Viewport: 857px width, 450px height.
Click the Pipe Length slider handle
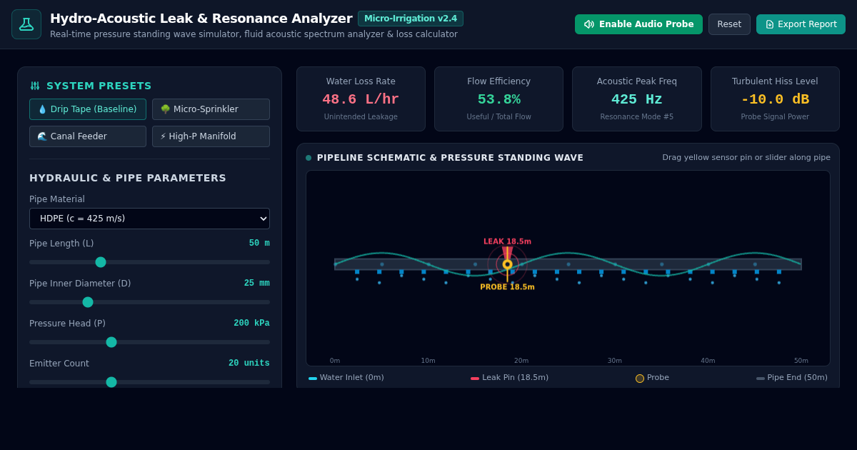pos(101,262)
